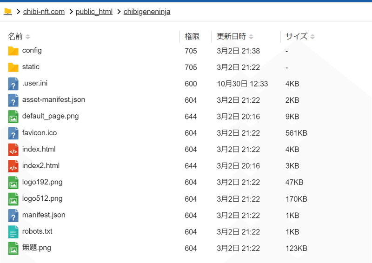This screenshot has width=372, height=263.
Task: Sort files by 更新日時 arrow
Action: pyautogui.click(x=251, y=37)
